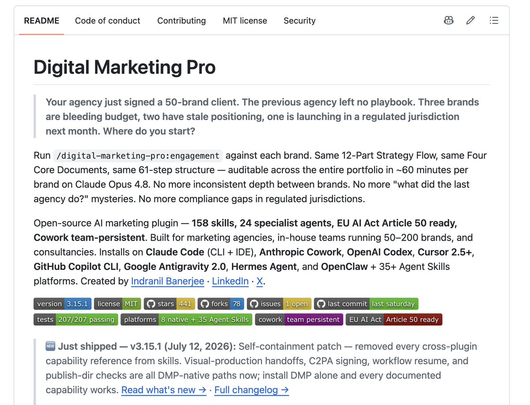The height and width of the screenshot is (405, 530).
Task: Select the Contributing tab
Action: click(x=182, y=21)
